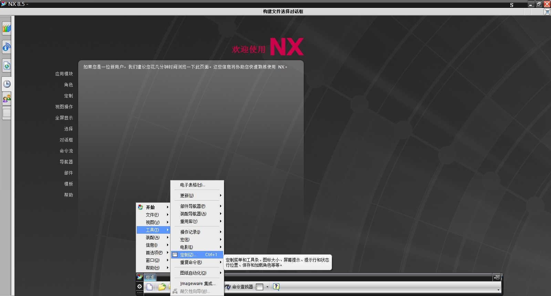Click the fullscreen window icon in toolbar
This screenshot has height=296, width=551.
260,287
